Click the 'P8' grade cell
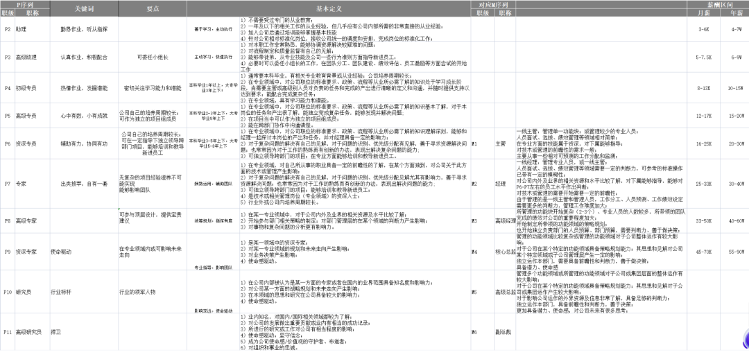Image resolution: width=749 pixels, height=357 pixels. pyautogui.click(x=7, y=220)
